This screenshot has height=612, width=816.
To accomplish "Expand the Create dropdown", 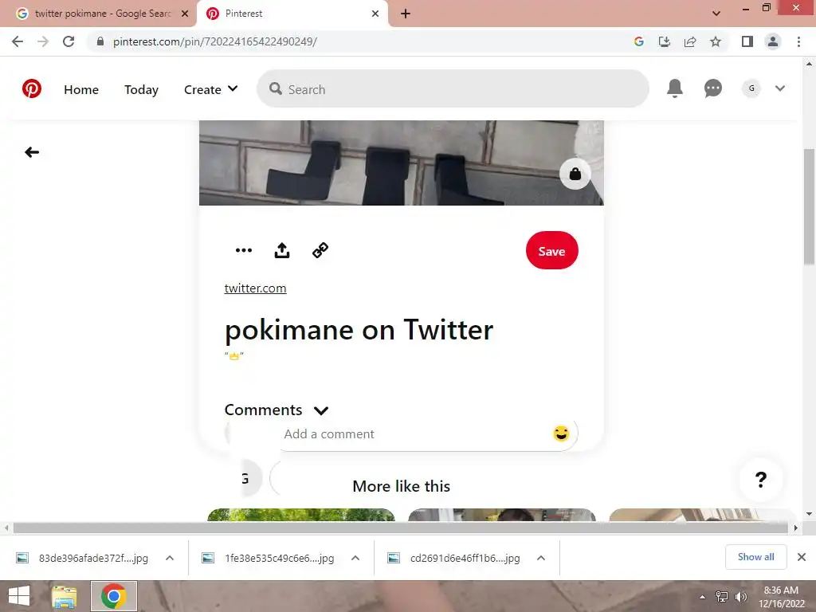I will tap(210, 89).
